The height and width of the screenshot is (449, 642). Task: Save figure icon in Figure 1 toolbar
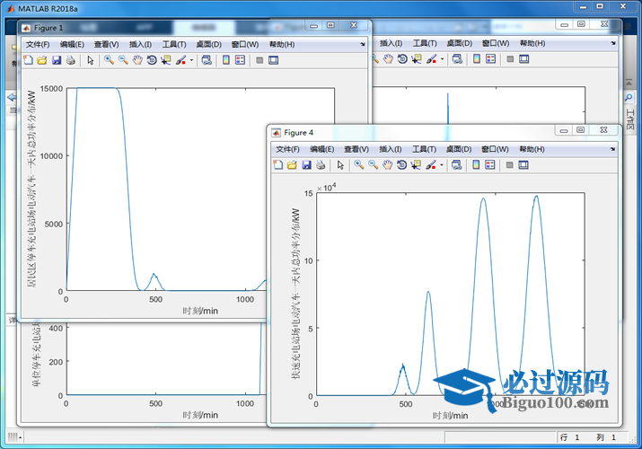[x=56, y=60]
